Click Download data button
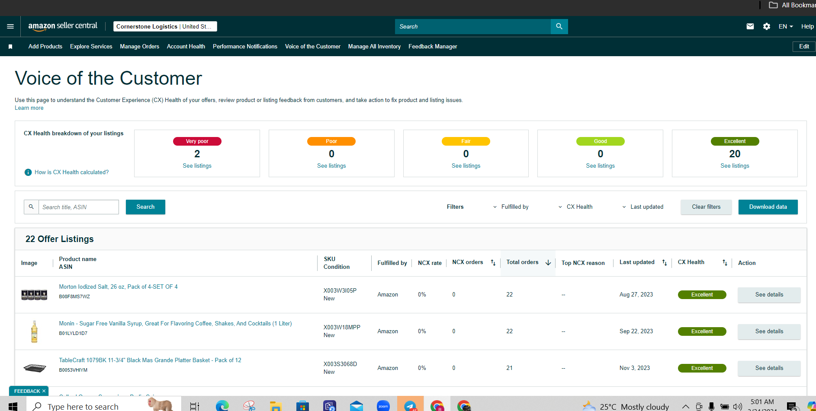This screenshot has width=816, height=411. (x=768, y=207)
